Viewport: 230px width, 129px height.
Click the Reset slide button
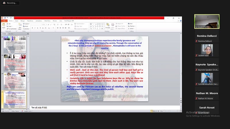point(26,26)
